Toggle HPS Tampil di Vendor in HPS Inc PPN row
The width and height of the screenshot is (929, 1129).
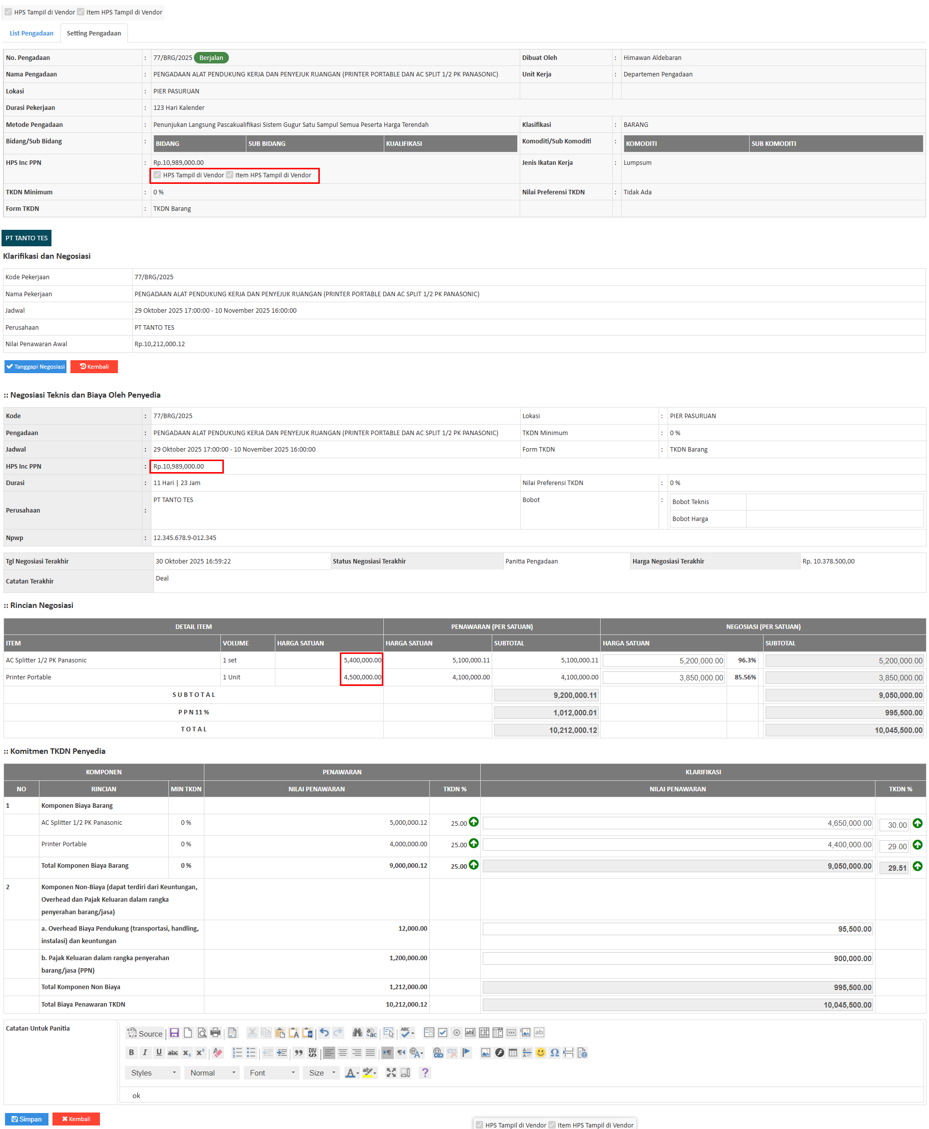tap(157, 175)
